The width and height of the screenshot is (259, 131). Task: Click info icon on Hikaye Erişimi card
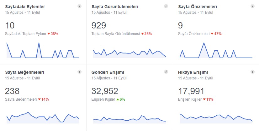tap(252, 72)
